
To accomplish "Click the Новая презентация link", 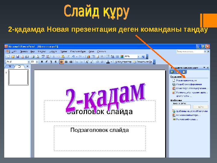I will tap(187, 80).
